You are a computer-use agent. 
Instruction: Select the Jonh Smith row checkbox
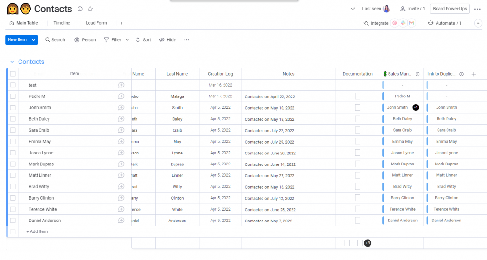pos(13,108)
